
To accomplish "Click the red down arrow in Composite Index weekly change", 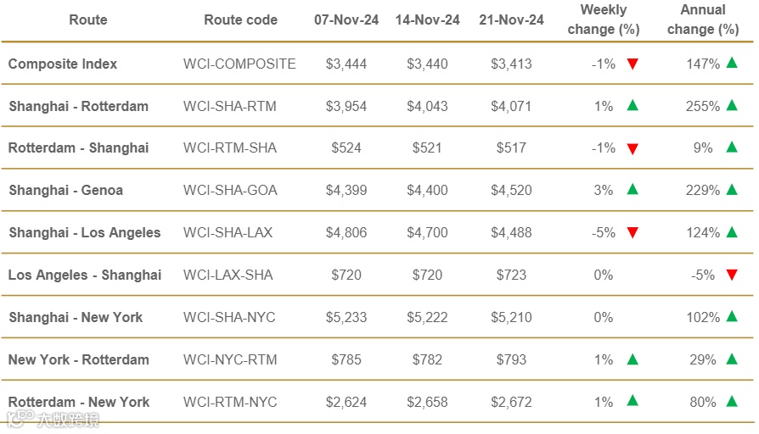I will (632, 64).
